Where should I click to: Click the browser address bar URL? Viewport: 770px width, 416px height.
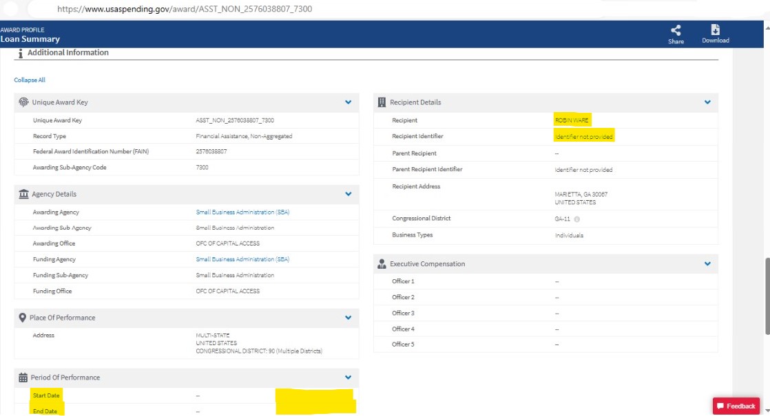point(185,9)
